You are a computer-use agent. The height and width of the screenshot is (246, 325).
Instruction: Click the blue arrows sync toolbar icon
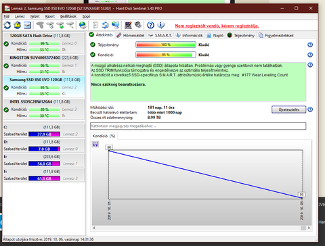click(x=105, y=25)
